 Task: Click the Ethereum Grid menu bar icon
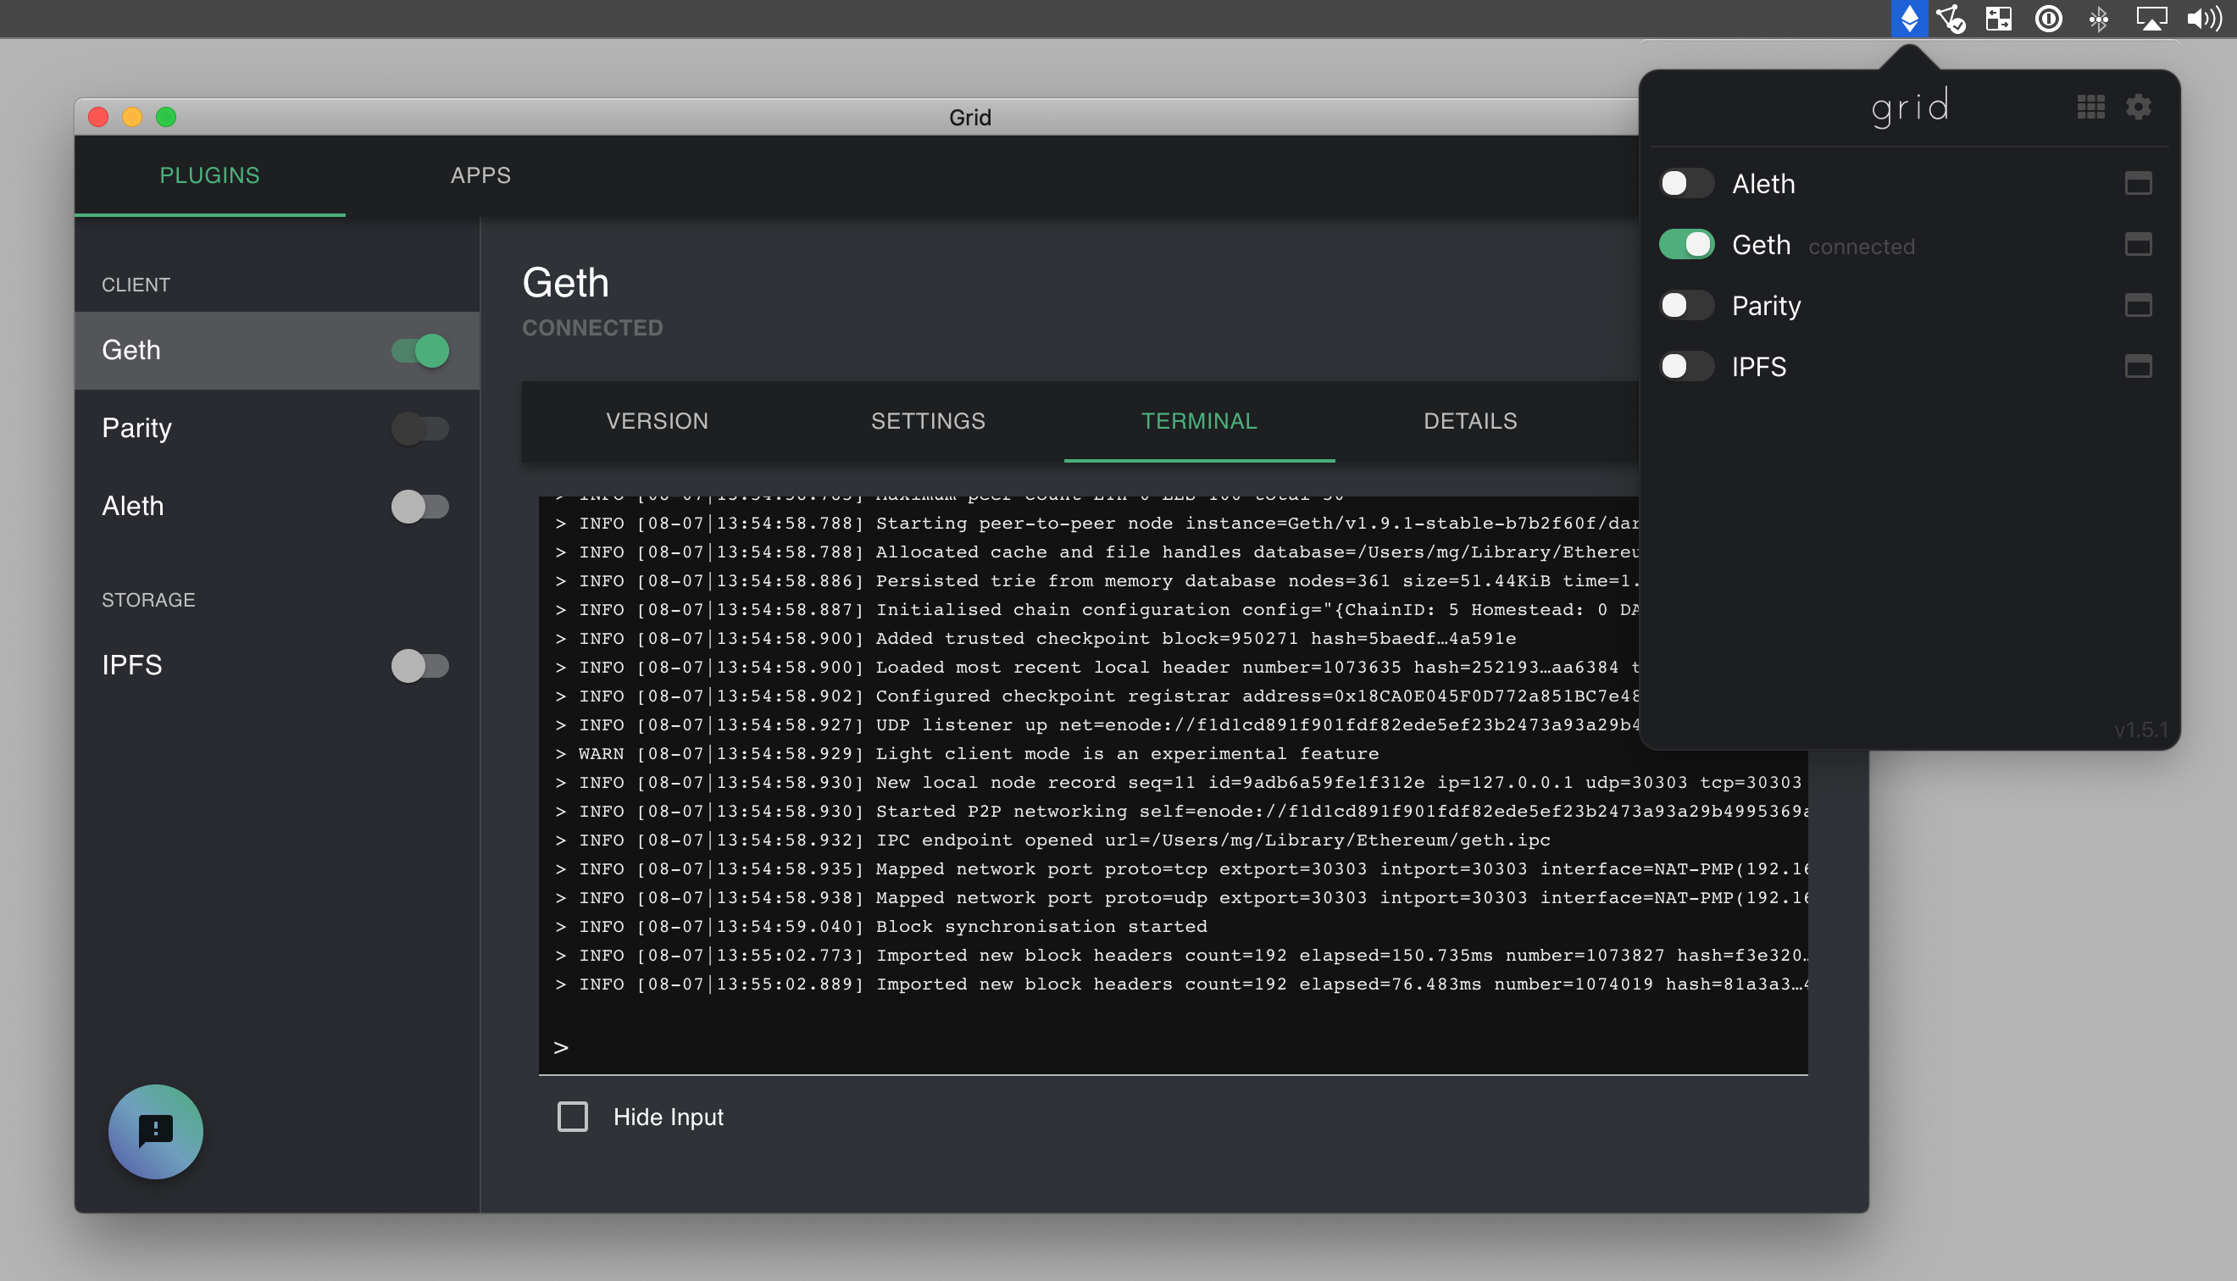point(1909,19)
